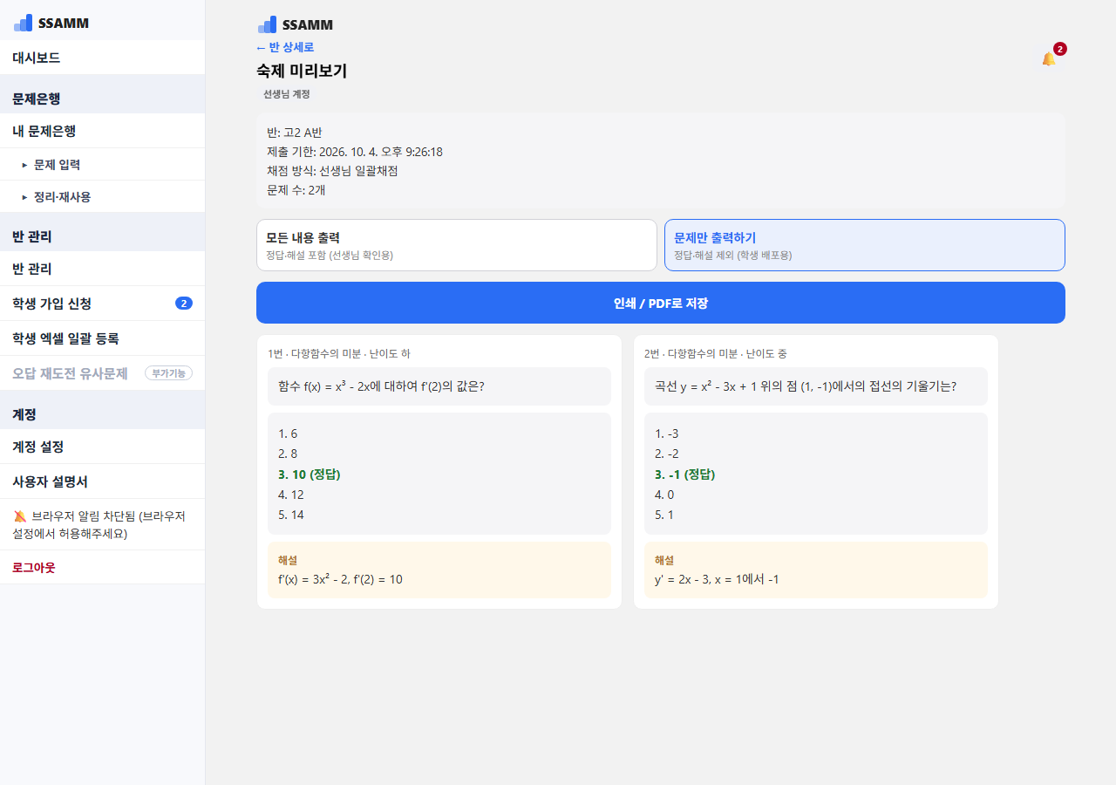Click the 인쇄 / PDF로 저장 button

[661, 303]
